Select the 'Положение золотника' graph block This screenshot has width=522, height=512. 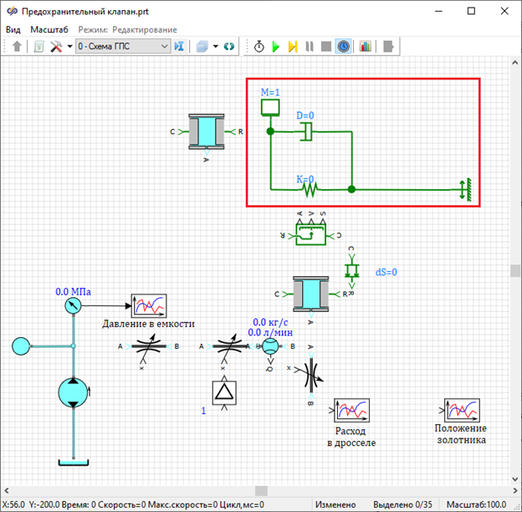[460, 411]
